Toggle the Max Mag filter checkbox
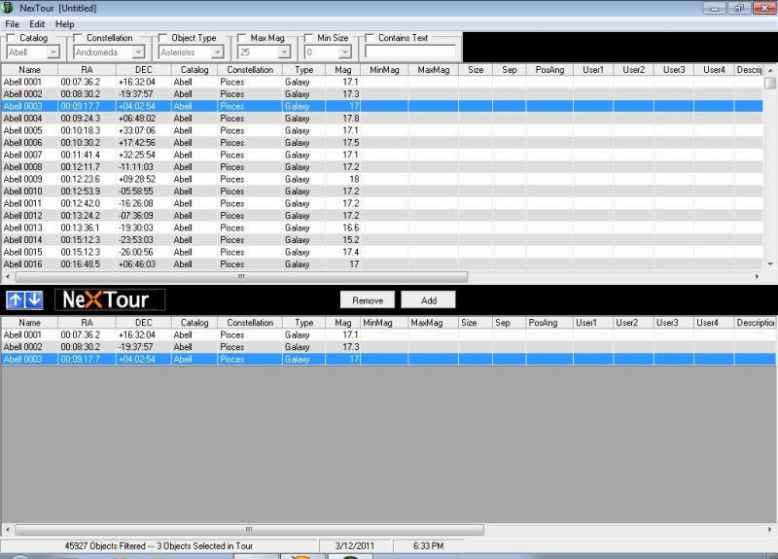Viewport: 778px width, 559px height. [241, 38]
